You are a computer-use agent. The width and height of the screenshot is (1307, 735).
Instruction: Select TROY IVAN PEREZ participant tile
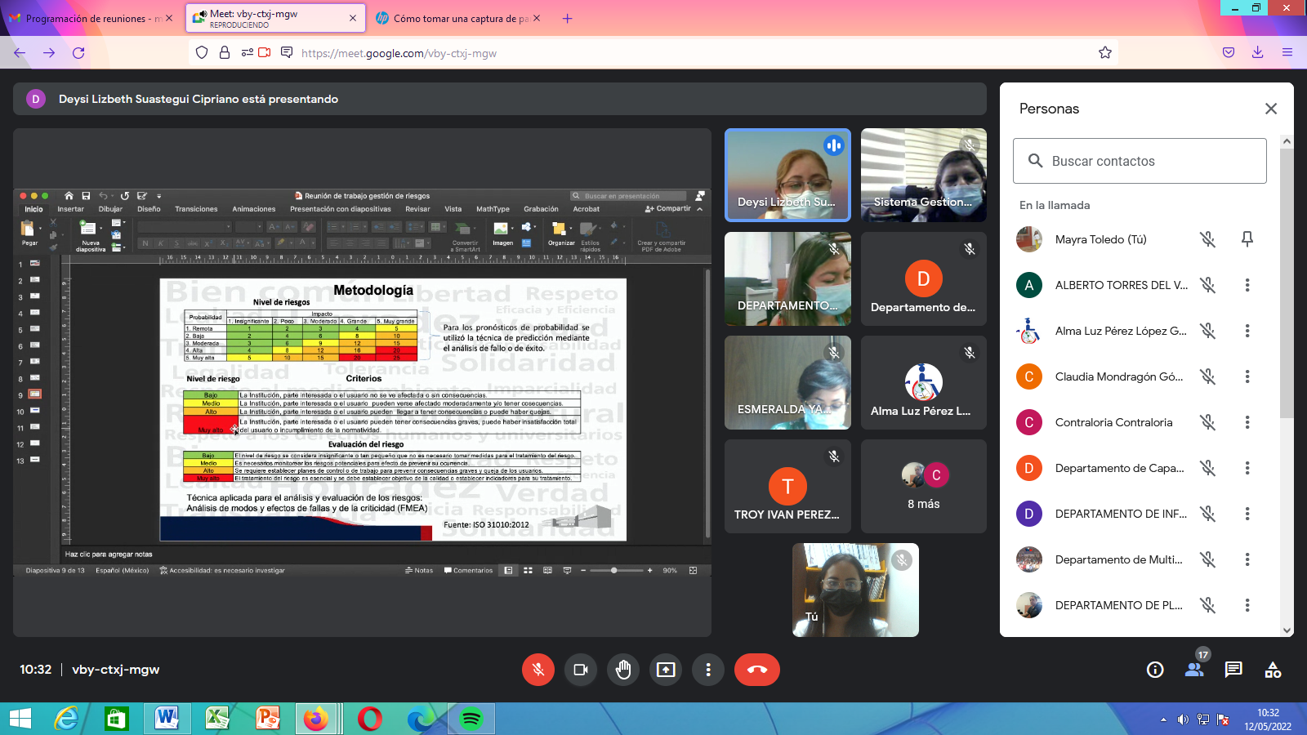[787, 486]
